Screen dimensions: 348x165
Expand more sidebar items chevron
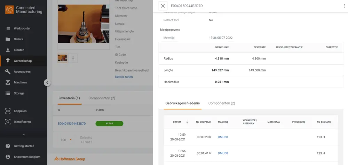click(24, 135)
